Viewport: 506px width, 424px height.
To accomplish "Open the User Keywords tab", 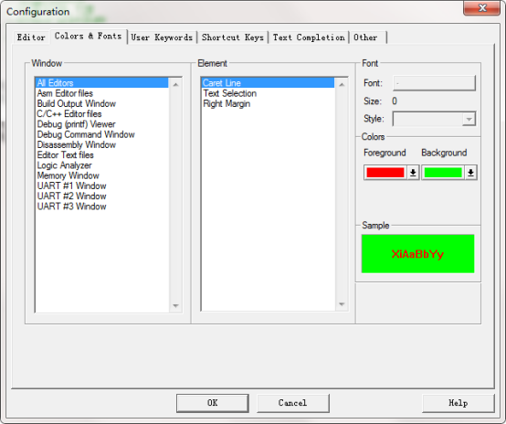I will pyautogui.click(x=162, y=37).
